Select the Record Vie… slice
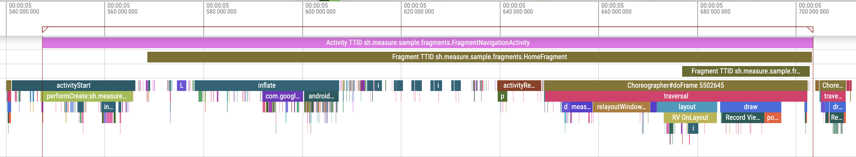Viewport: 856px width, 157px height. [x=742, y=117]
